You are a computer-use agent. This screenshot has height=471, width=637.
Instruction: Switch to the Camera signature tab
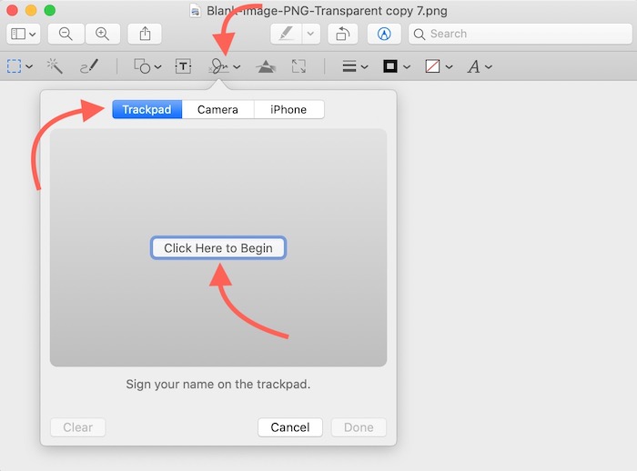pos(217,110)
